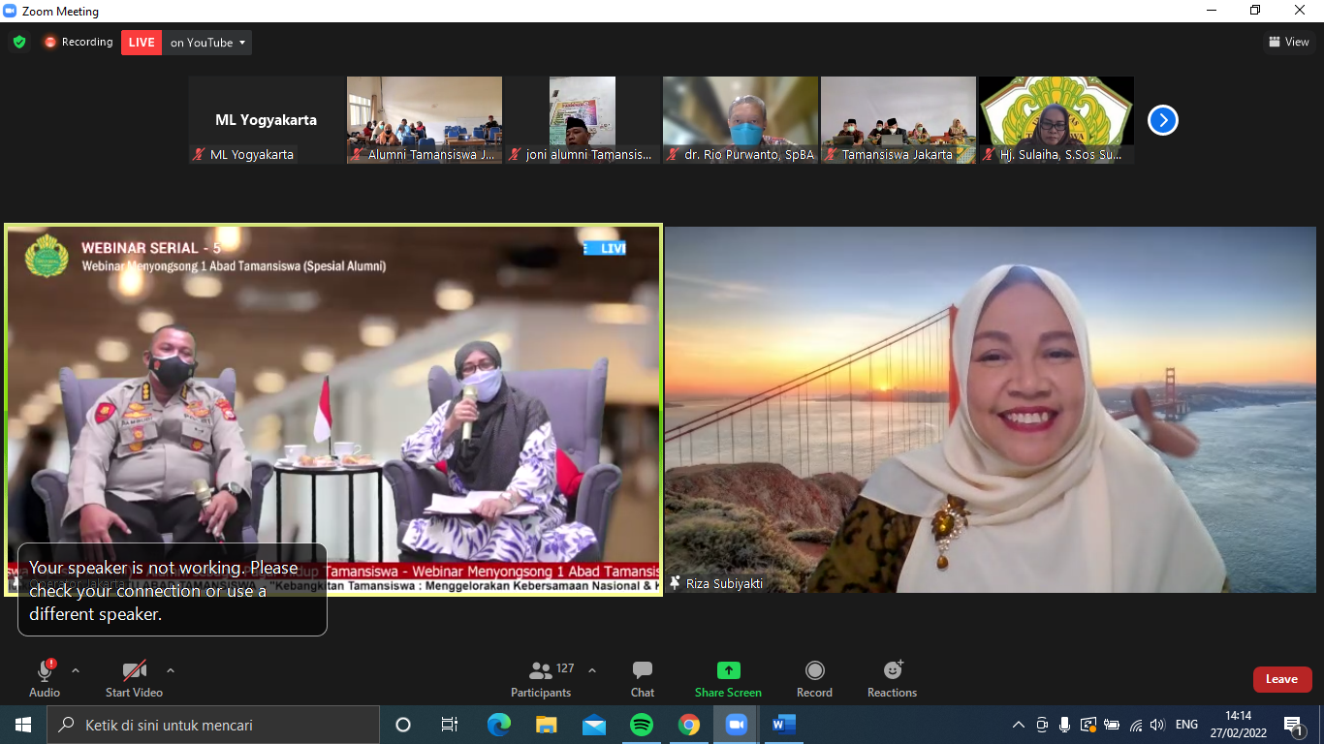This screenshot has height=744, width=1324.
Task: Click the green Share Screen icon
Action: tap(728, 670)
